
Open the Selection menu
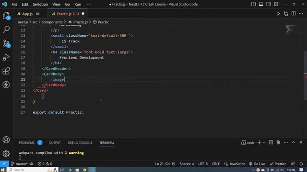[x=40, y=4]
